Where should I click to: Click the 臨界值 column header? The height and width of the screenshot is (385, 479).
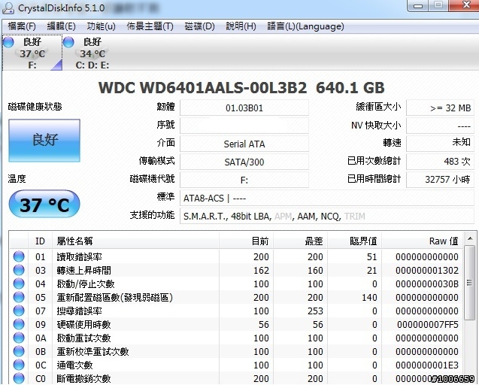tap(355, 241)
